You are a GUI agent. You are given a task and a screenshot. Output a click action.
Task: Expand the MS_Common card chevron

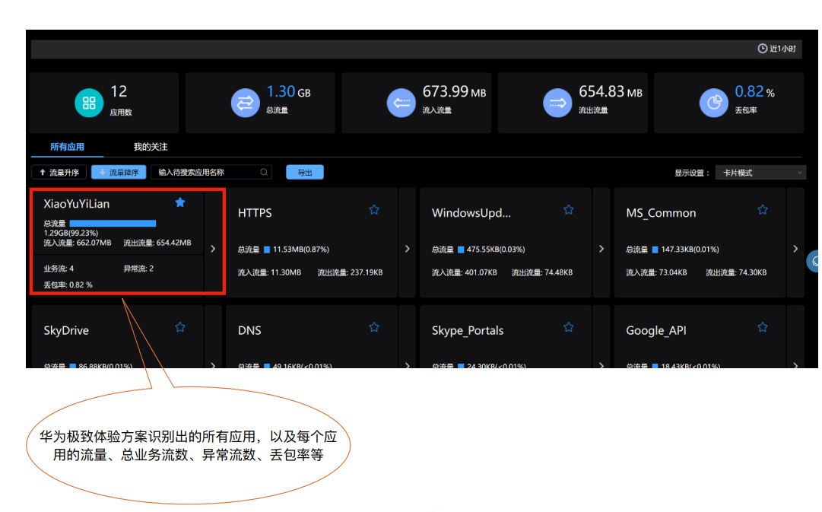pos(796,249)
